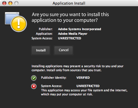Viewport: 138px width, 108px height.
Task: Click the yellow warning exclamation icon
Action: point(19,24)
